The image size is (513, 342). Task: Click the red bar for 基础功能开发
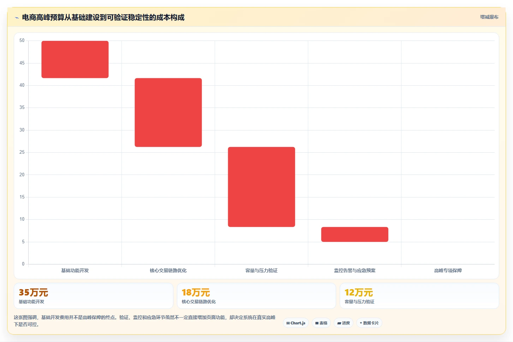(75, 59)
